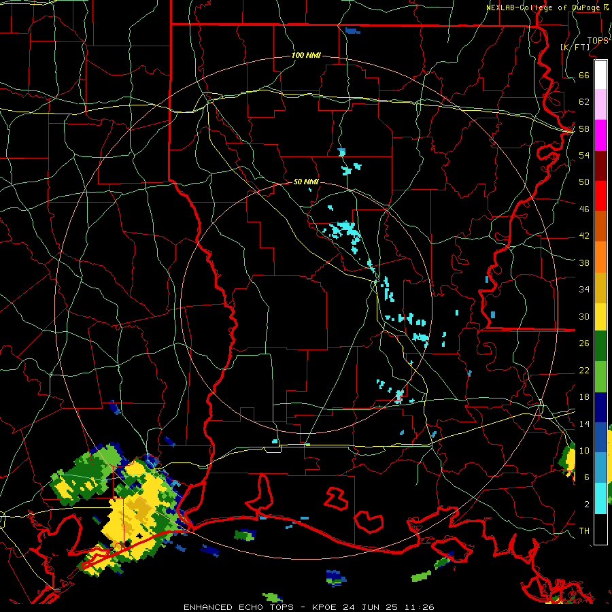Click the '50' legend value

[x=584, y=182]
